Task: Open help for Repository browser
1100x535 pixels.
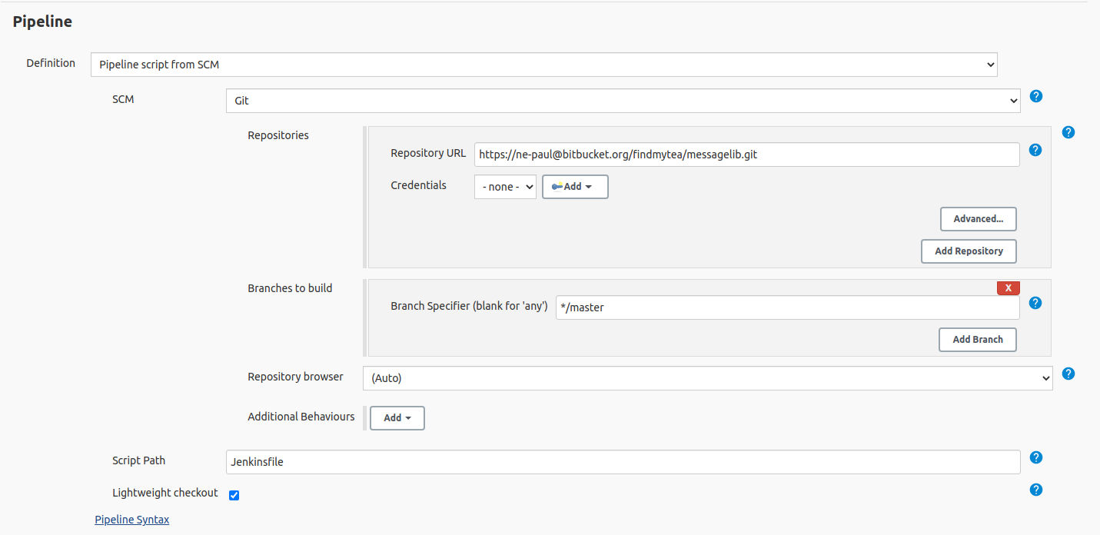Action: [x=1068, y=374]
